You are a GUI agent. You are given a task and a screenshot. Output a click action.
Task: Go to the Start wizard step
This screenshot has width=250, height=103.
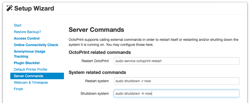pos(18,25)
